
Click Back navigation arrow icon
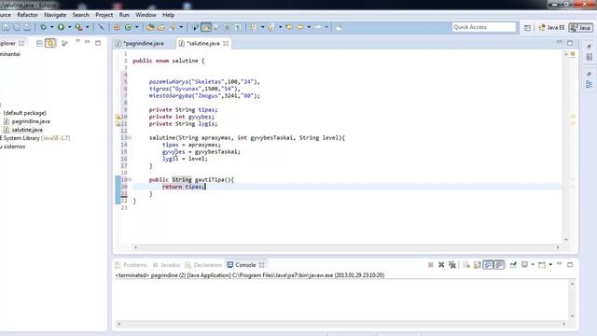[x=300, y=27]
